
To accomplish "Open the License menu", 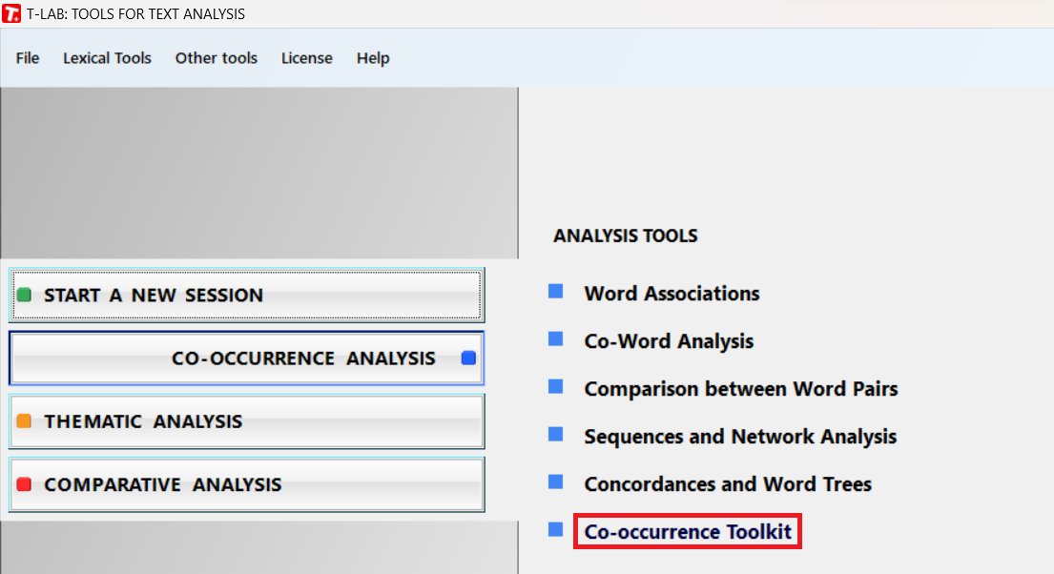I will point(306,58).
